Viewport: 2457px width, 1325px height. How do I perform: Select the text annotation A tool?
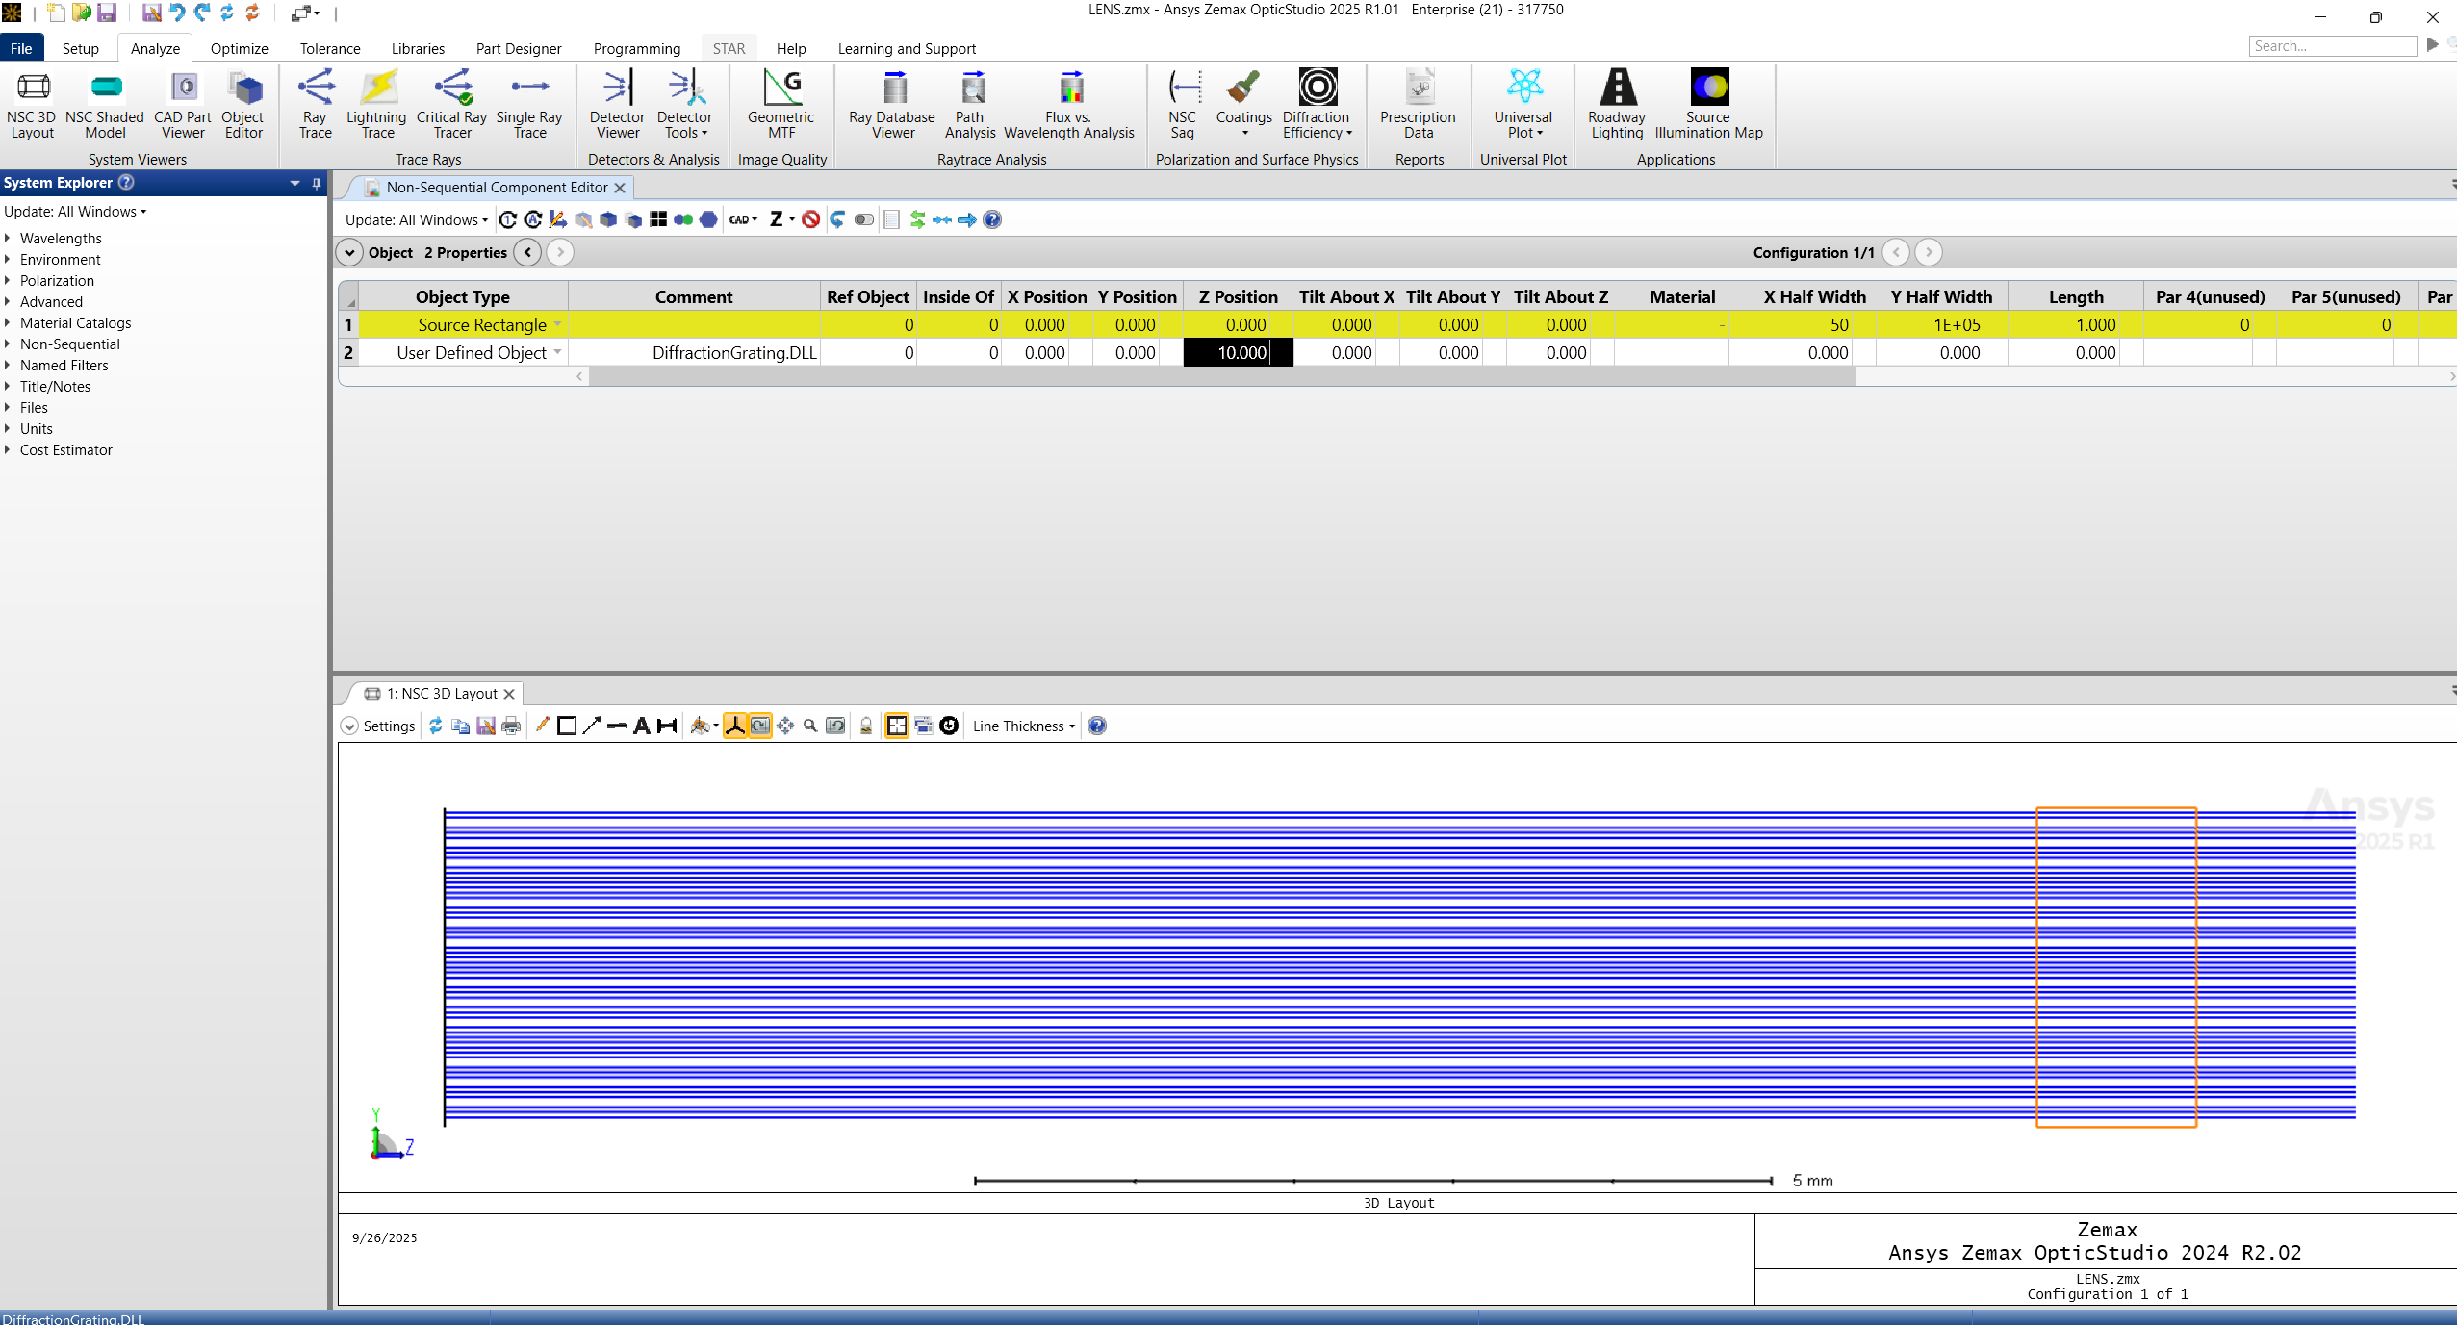tap(642, 726)
